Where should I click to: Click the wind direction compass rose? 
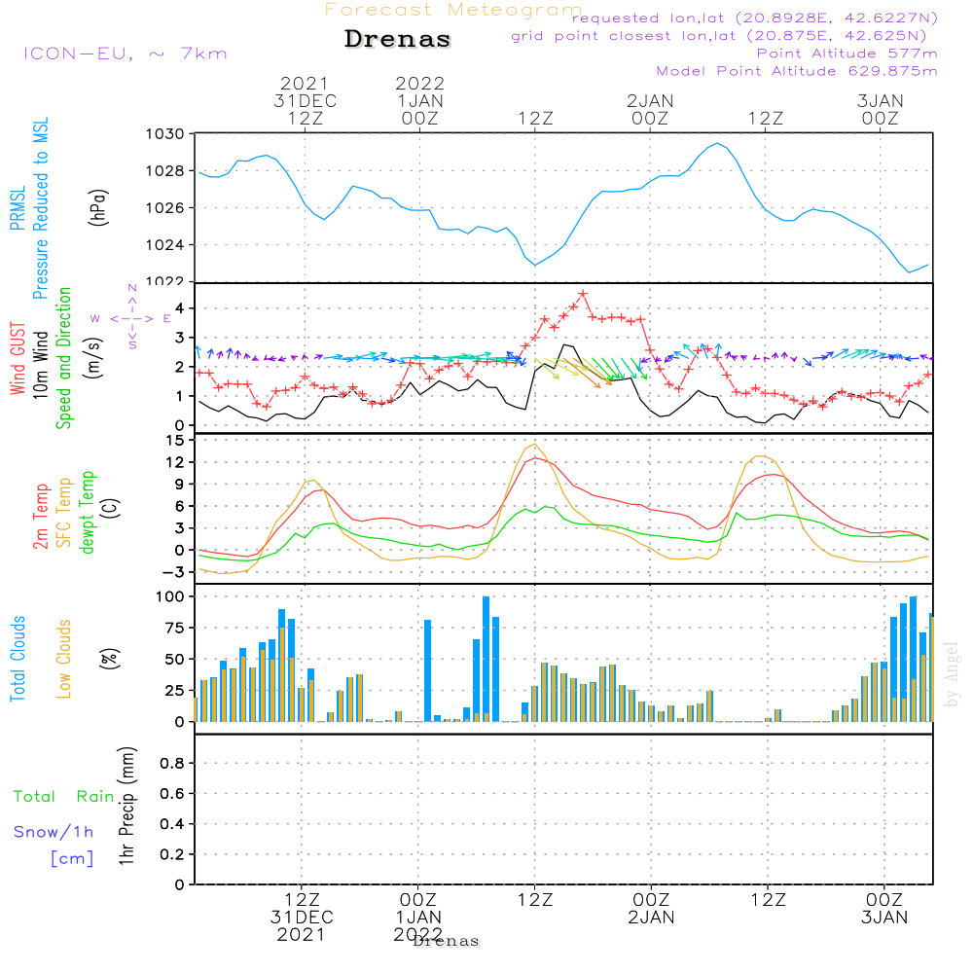(131, 318)
